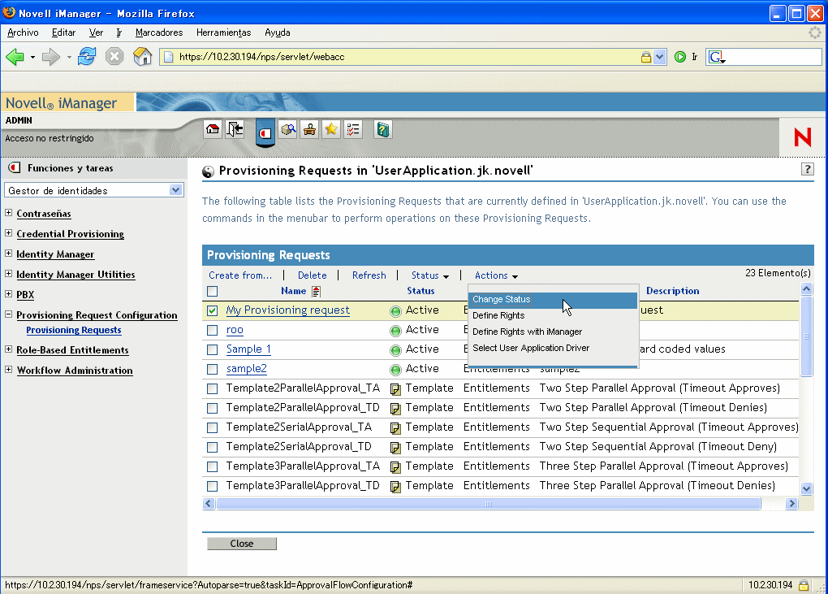Open Favorites star icon
The height and width of the screenshot is (594, 828).
pyautogui.click(x=331, y=129)
